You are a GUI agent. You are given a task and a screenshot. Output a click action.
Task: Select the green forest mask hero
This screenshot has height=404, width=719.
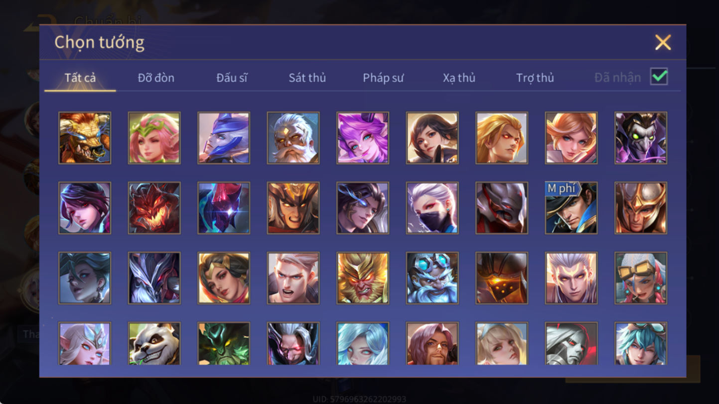(x=224, y=344)
